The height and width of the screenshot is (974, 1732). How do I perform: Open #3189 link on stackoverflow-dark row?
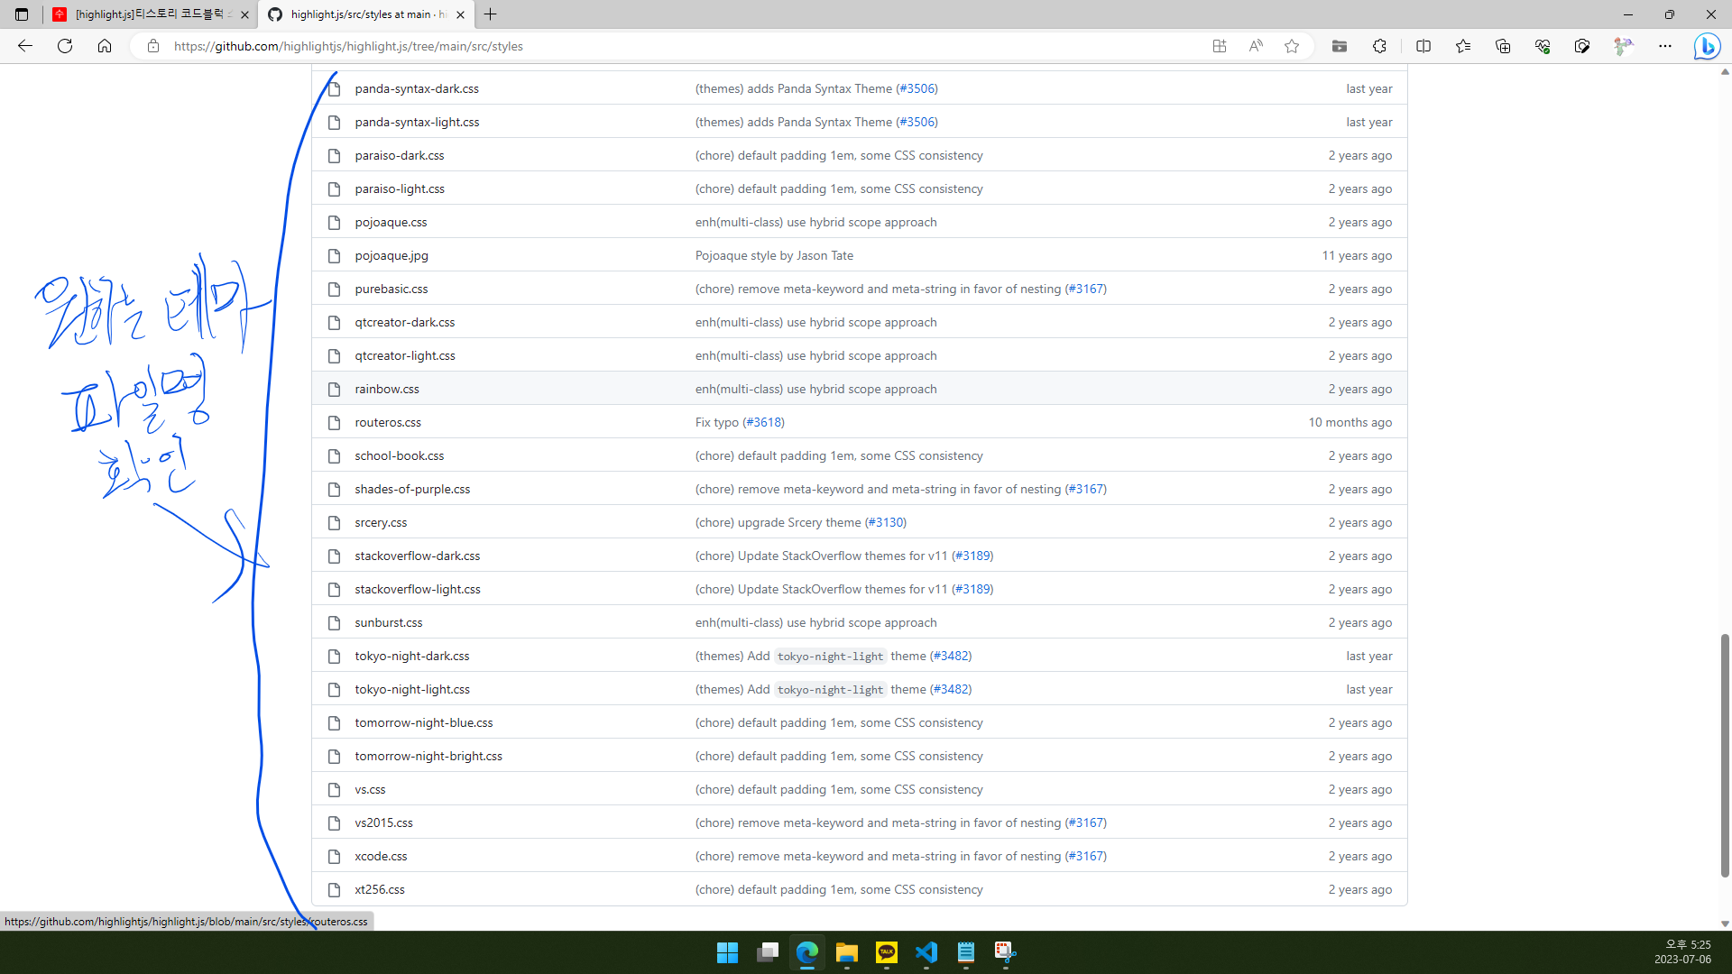tap(972, 556)
